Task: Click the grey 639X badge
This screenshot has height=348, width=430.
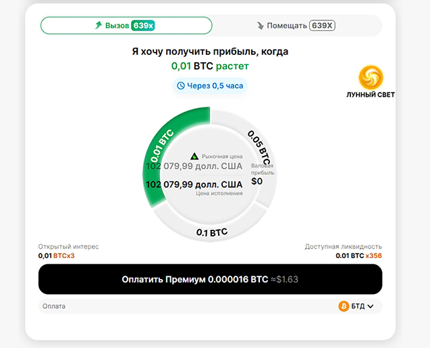Action: pos(322,26)
